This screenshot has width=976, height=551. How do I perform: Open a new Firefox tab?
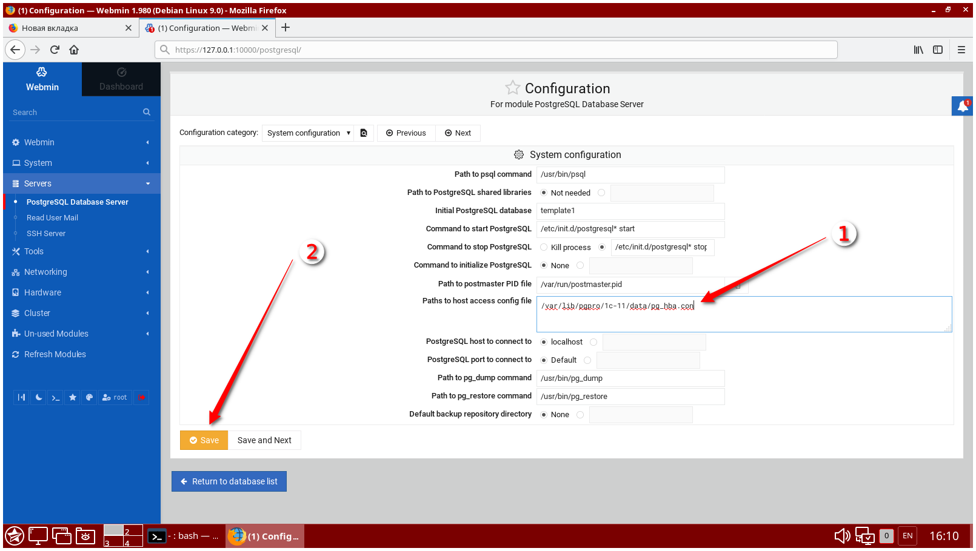point(286,28)
